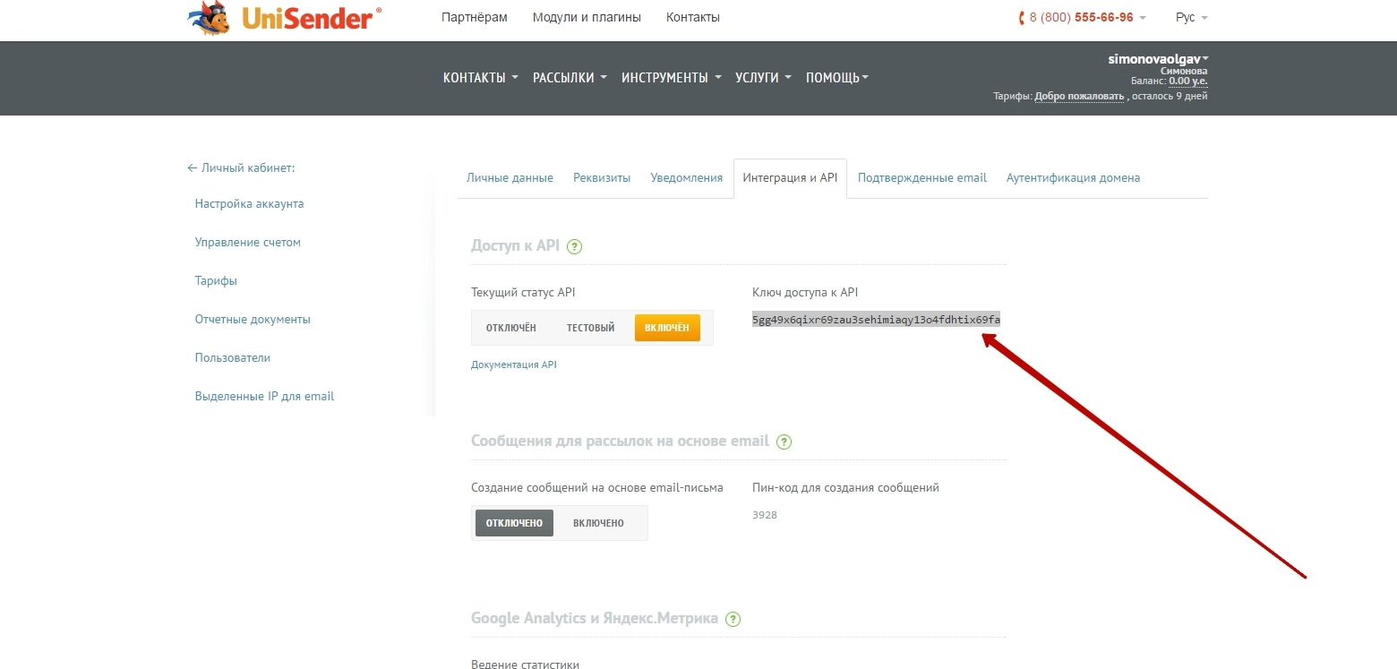Click the phone icon in header

point(1022,18)
